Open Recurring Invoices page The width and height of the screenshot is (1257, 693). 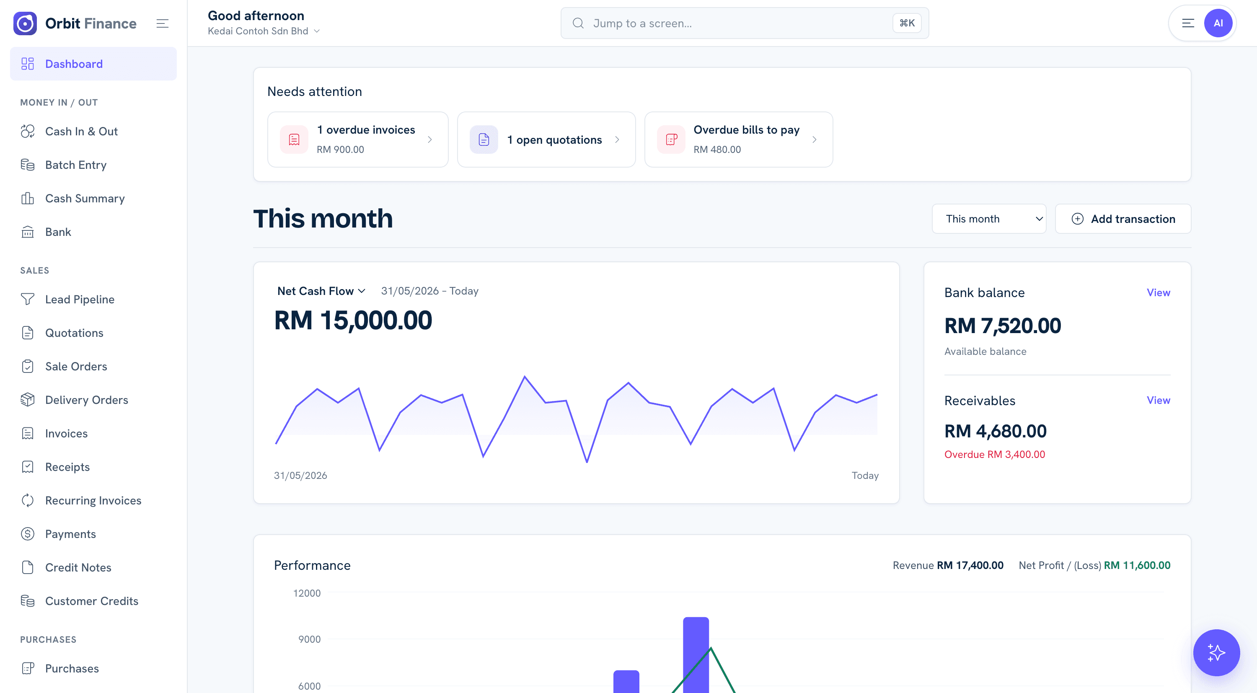click(93, 501)
